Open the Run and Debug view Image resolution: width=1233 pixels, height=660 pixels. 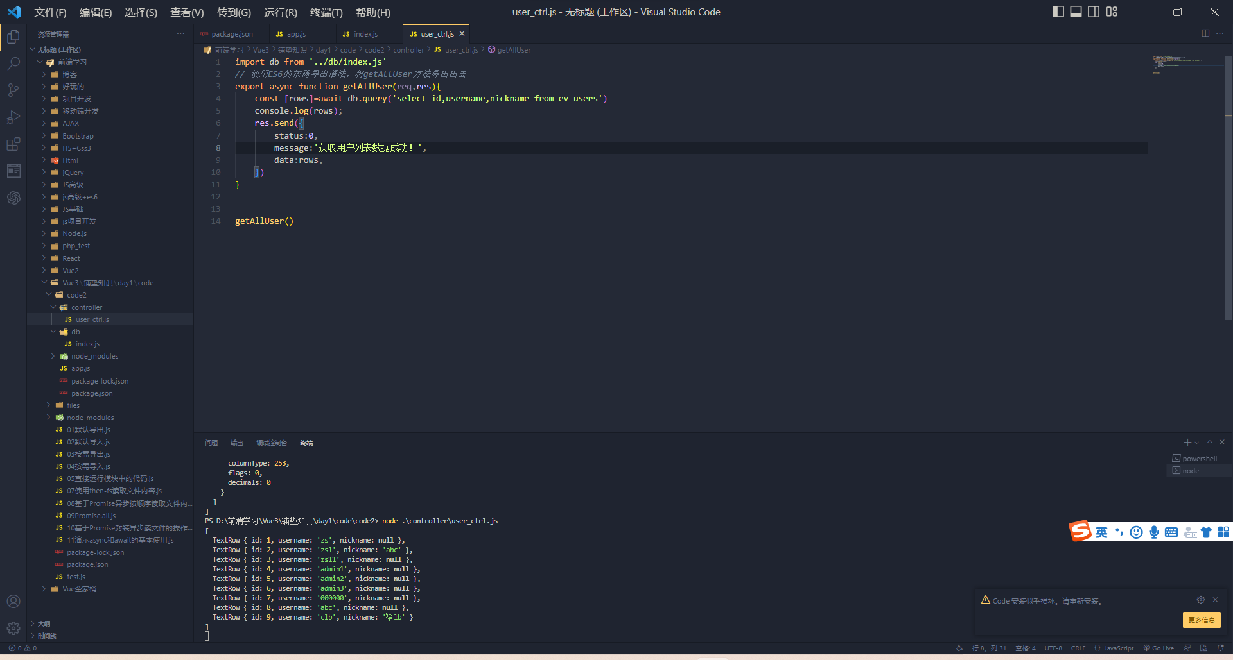[13, 117]
